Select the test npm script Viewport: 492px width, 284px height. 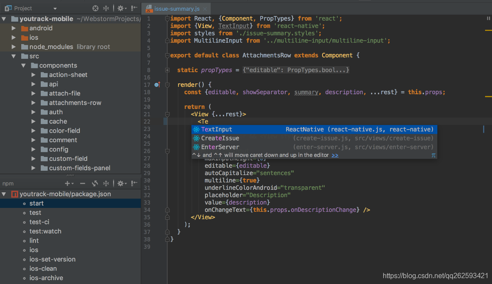tap(70, 213)
